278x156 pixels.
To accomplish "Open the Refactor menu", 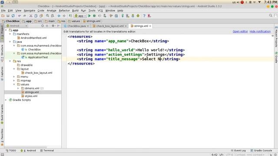I will tap(64, 10).
